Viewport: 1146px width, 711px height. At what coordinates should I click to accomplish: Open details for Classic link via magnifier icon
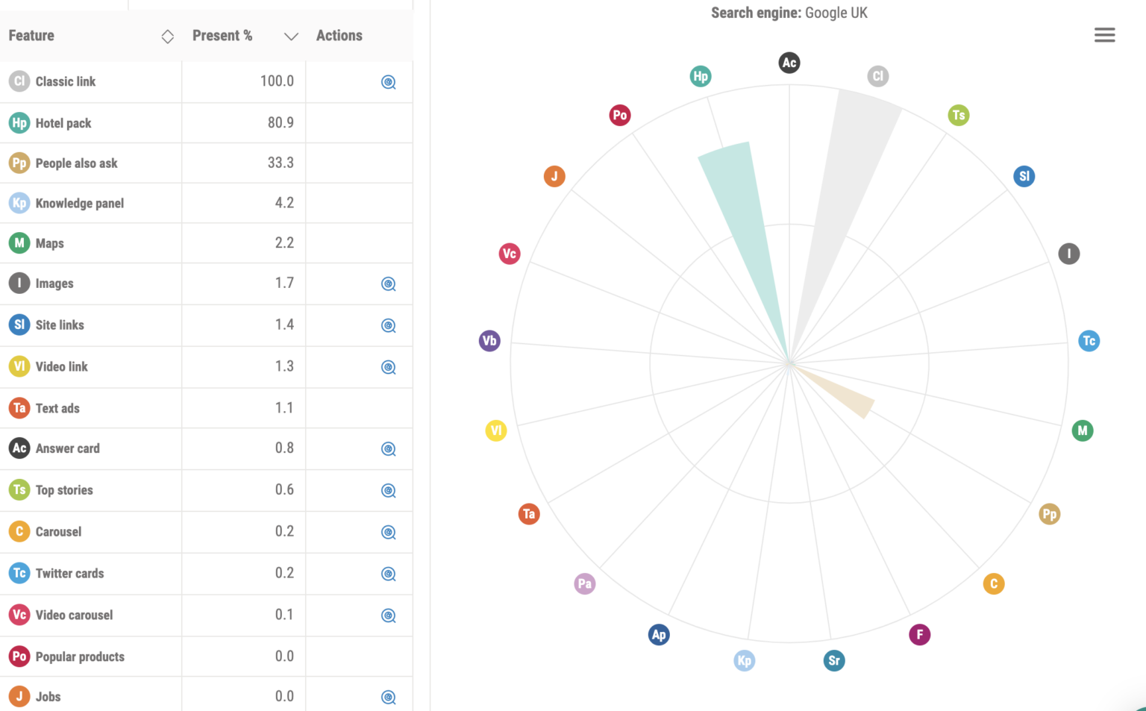pos(388,82)
